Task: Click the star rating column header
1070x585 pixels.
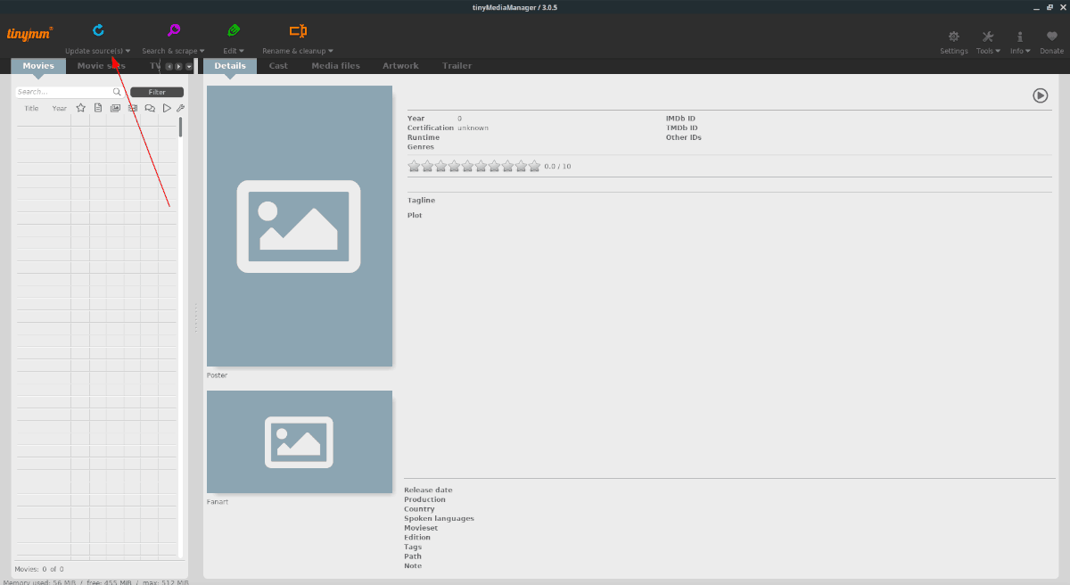Action: (81, 107)
